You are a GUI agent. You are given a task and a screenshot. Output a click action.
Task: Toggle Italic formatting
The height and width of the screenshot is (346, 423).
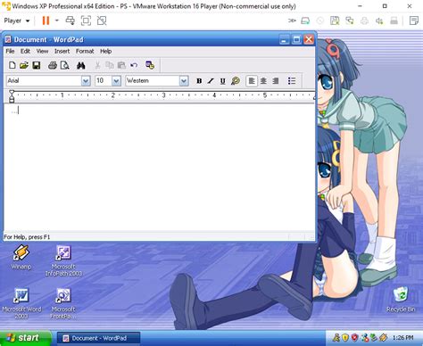(211, 80)
